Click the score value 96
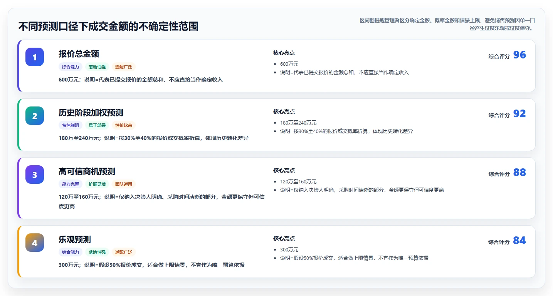 click(519, 55)
